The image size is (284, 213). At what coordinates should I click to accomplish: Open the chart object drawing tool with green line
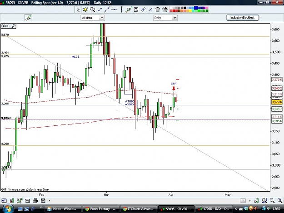point(129,10)
